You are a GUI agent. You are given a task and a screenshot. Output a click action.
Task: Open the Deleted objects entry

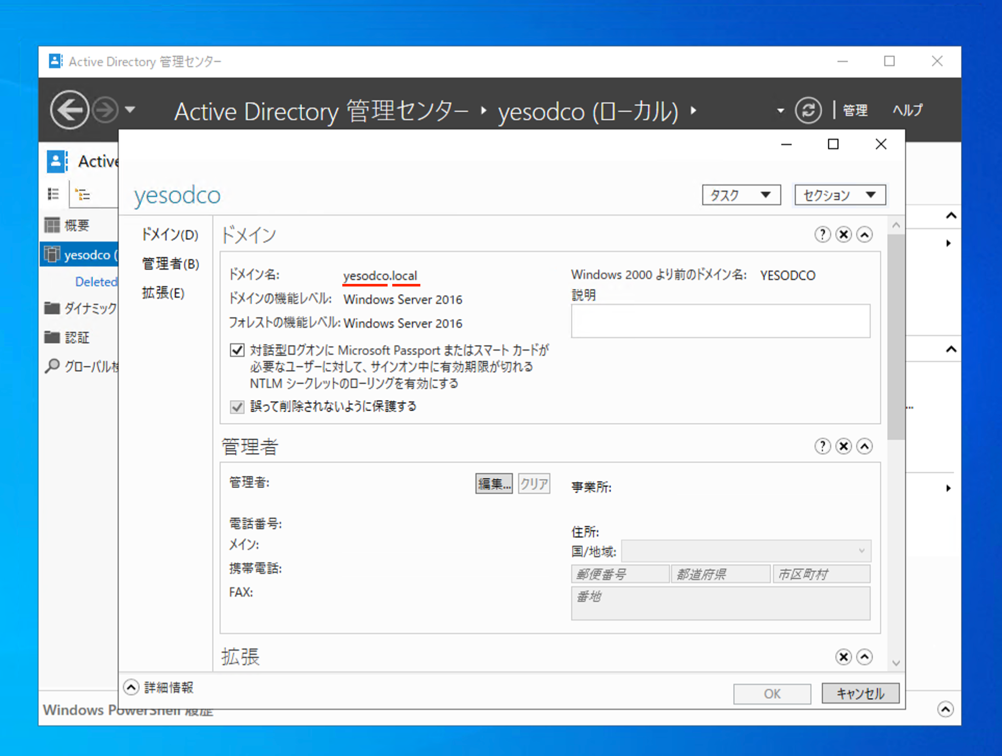(96, 281)
